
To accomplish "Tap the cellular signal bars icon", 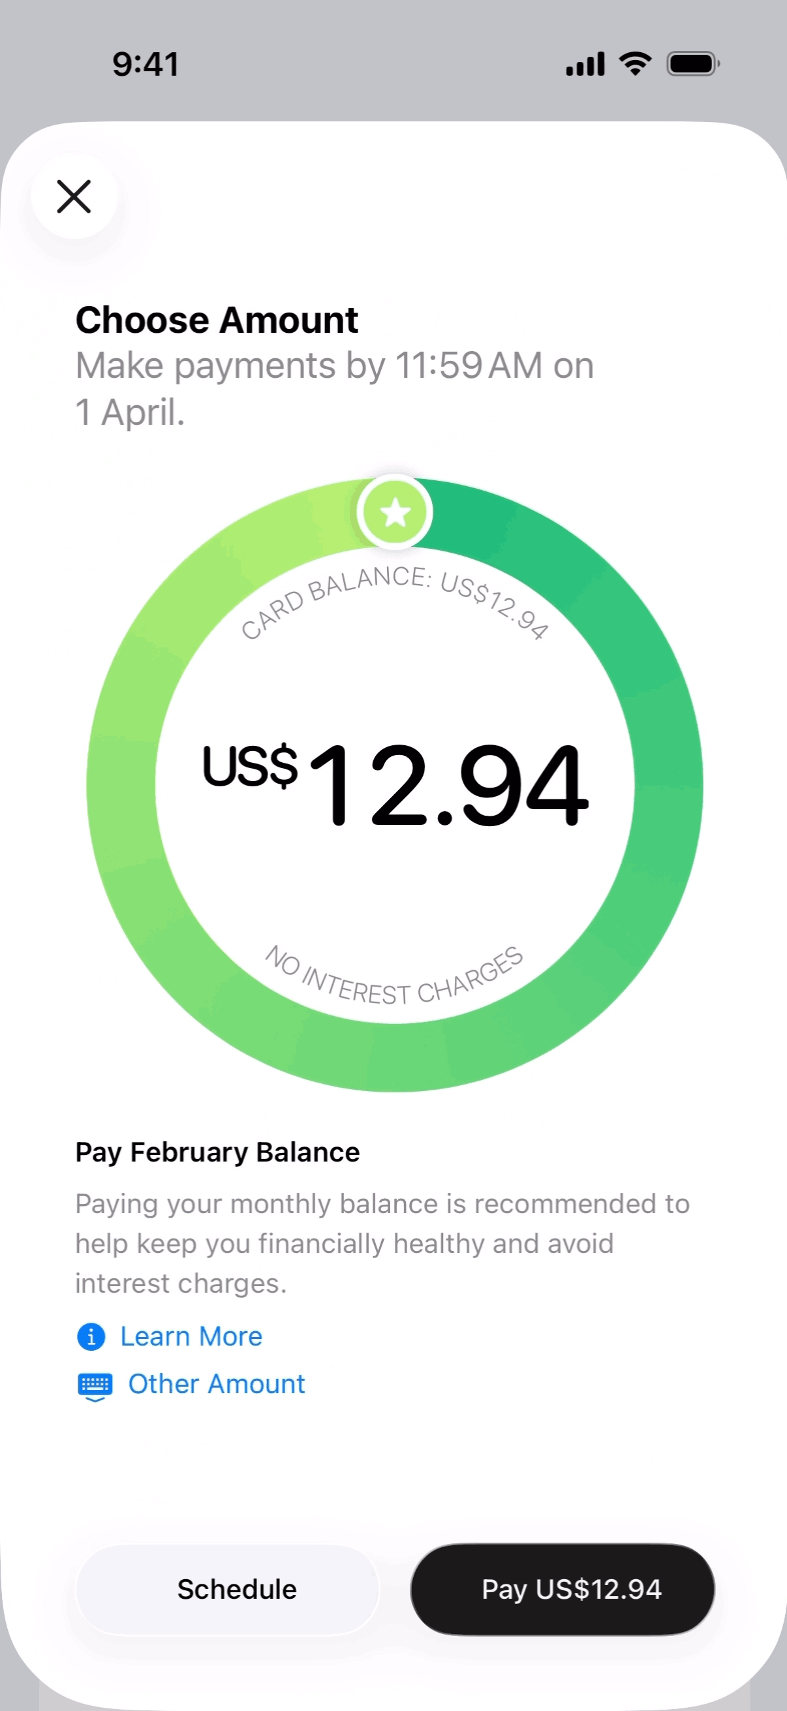I will 585,64.
